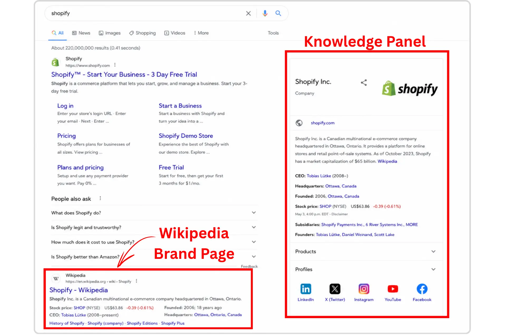Image resolution: width=507 pixels, height=335 pixels.
Task: Open the Free Trial sitelink
Action: 171,168
